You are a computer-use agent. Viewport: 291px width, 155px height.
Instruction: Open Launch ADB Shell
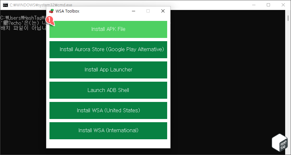click(x=108, y=90)
